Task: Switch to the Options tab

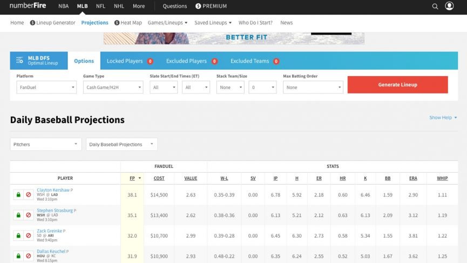Action: (x=84, y=61)
